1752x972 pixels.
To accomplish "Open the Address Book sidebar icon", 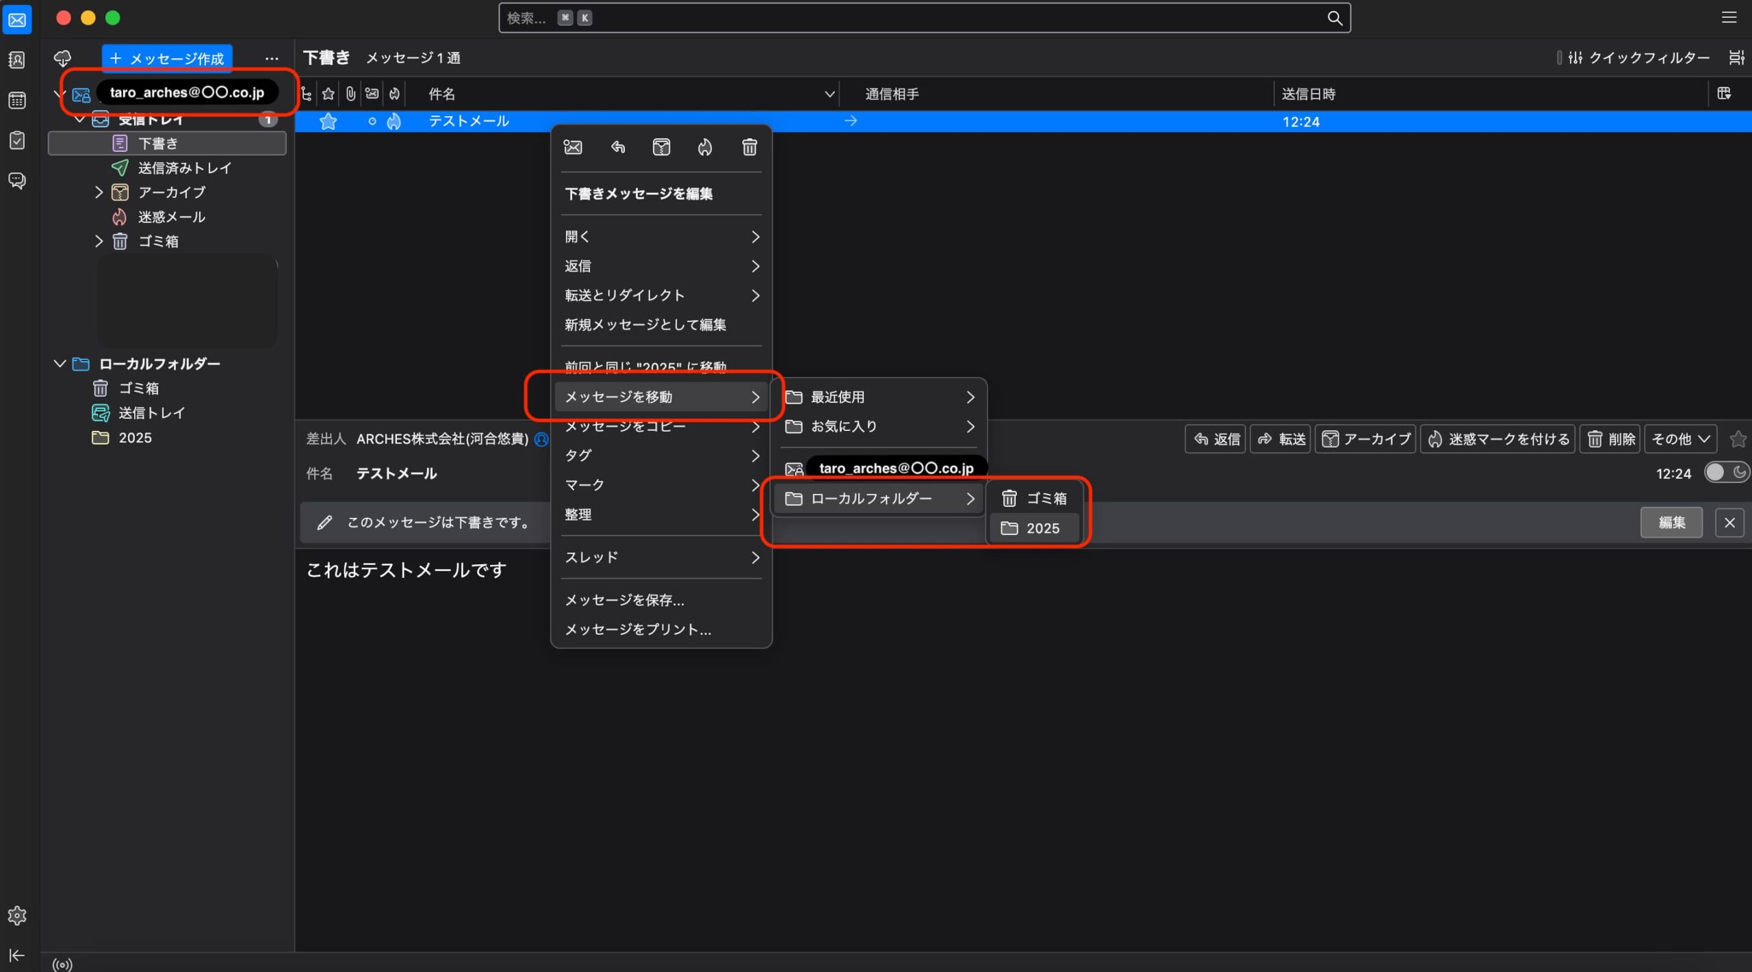I will (x=17, y=60).
